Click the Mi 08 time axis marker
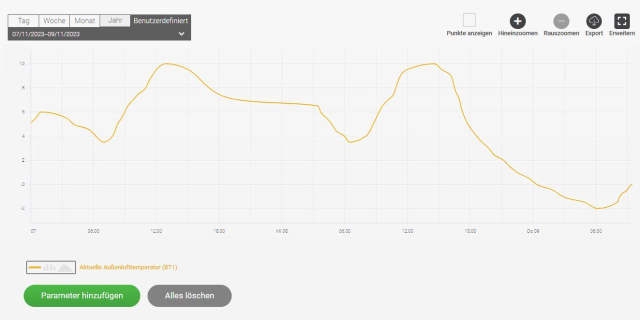This screenshot has width=640, height=320. point(281,231)
